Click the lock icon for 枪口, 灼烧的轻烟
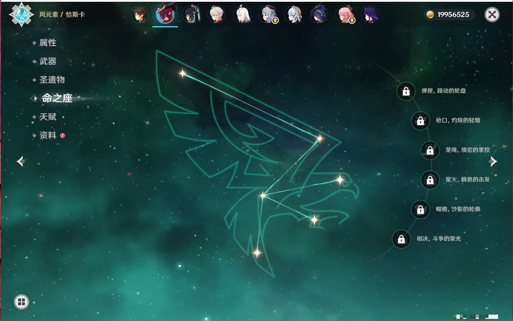Screen dimensions: 513x321 [421, 121]
